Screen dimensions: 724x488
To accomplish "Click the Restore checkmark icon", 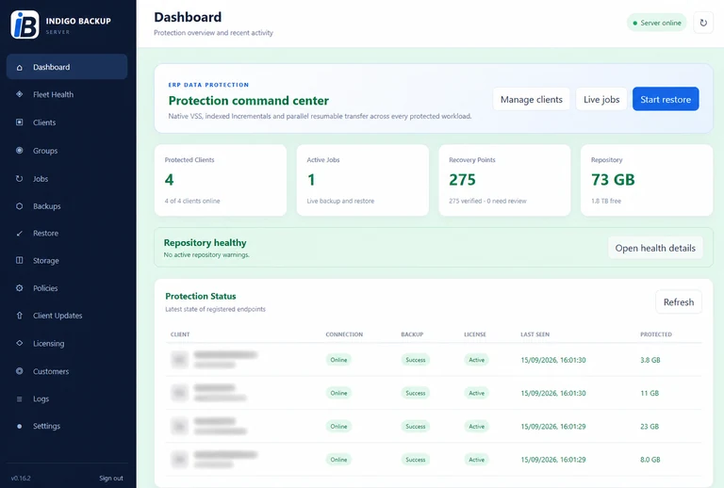I will pos(20,234).
